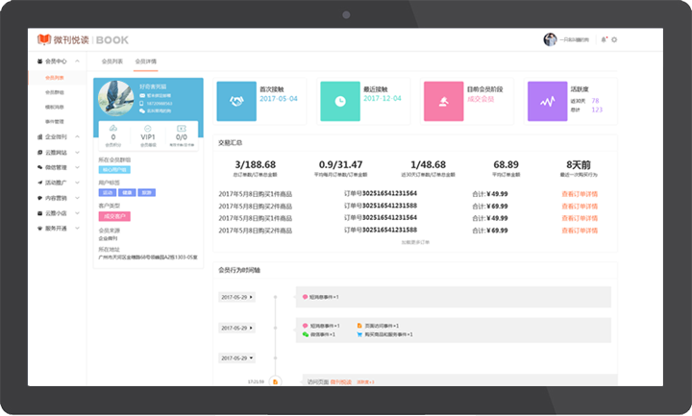Click the member points cloud icon
Image resolution: width=692 pixels, height=416 pixels.
[x=113, y=128]
